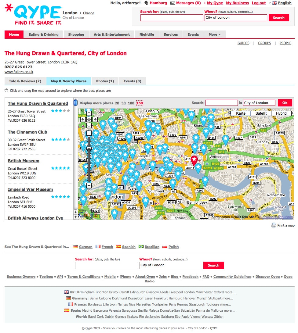The width and height of the screenshot is (298, 333).
Task: Click the red OK button above map
Action: tap(285, 103)
